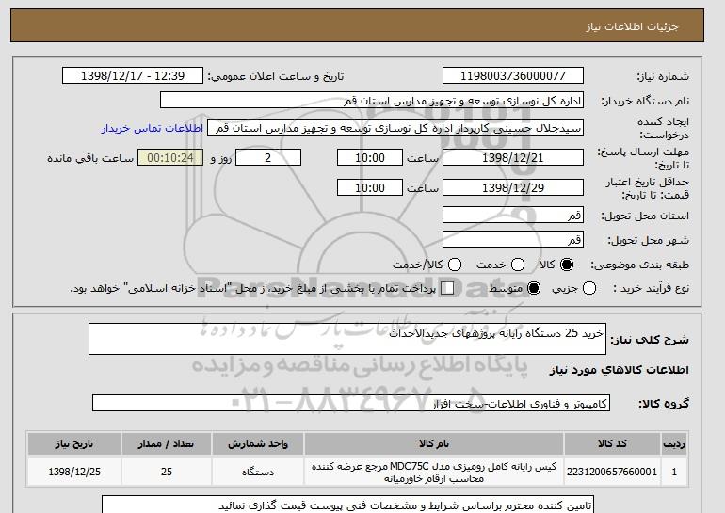The height and width of the screenshot is (513, 725).
Task: Click the اطلاعات کالاهای مورد نیاز heading
Action: click(620, 370)
